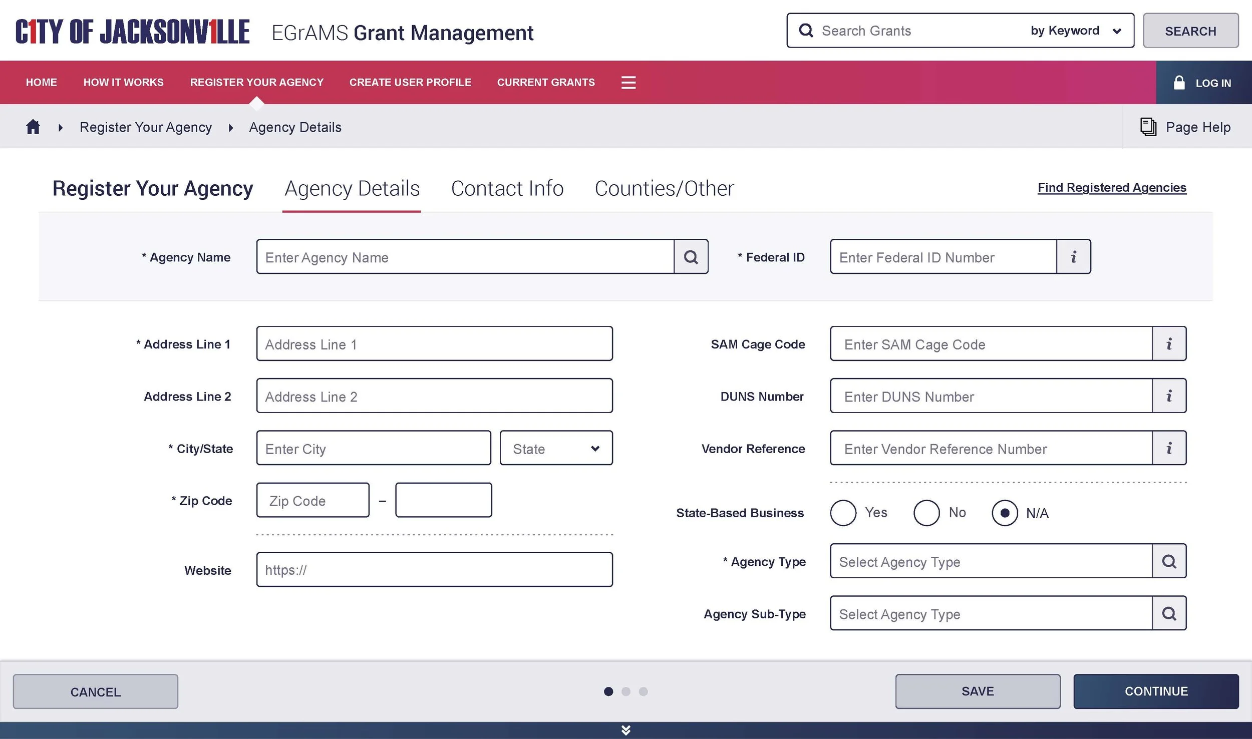Click the Federal ID info icon

click(1073, 257)
